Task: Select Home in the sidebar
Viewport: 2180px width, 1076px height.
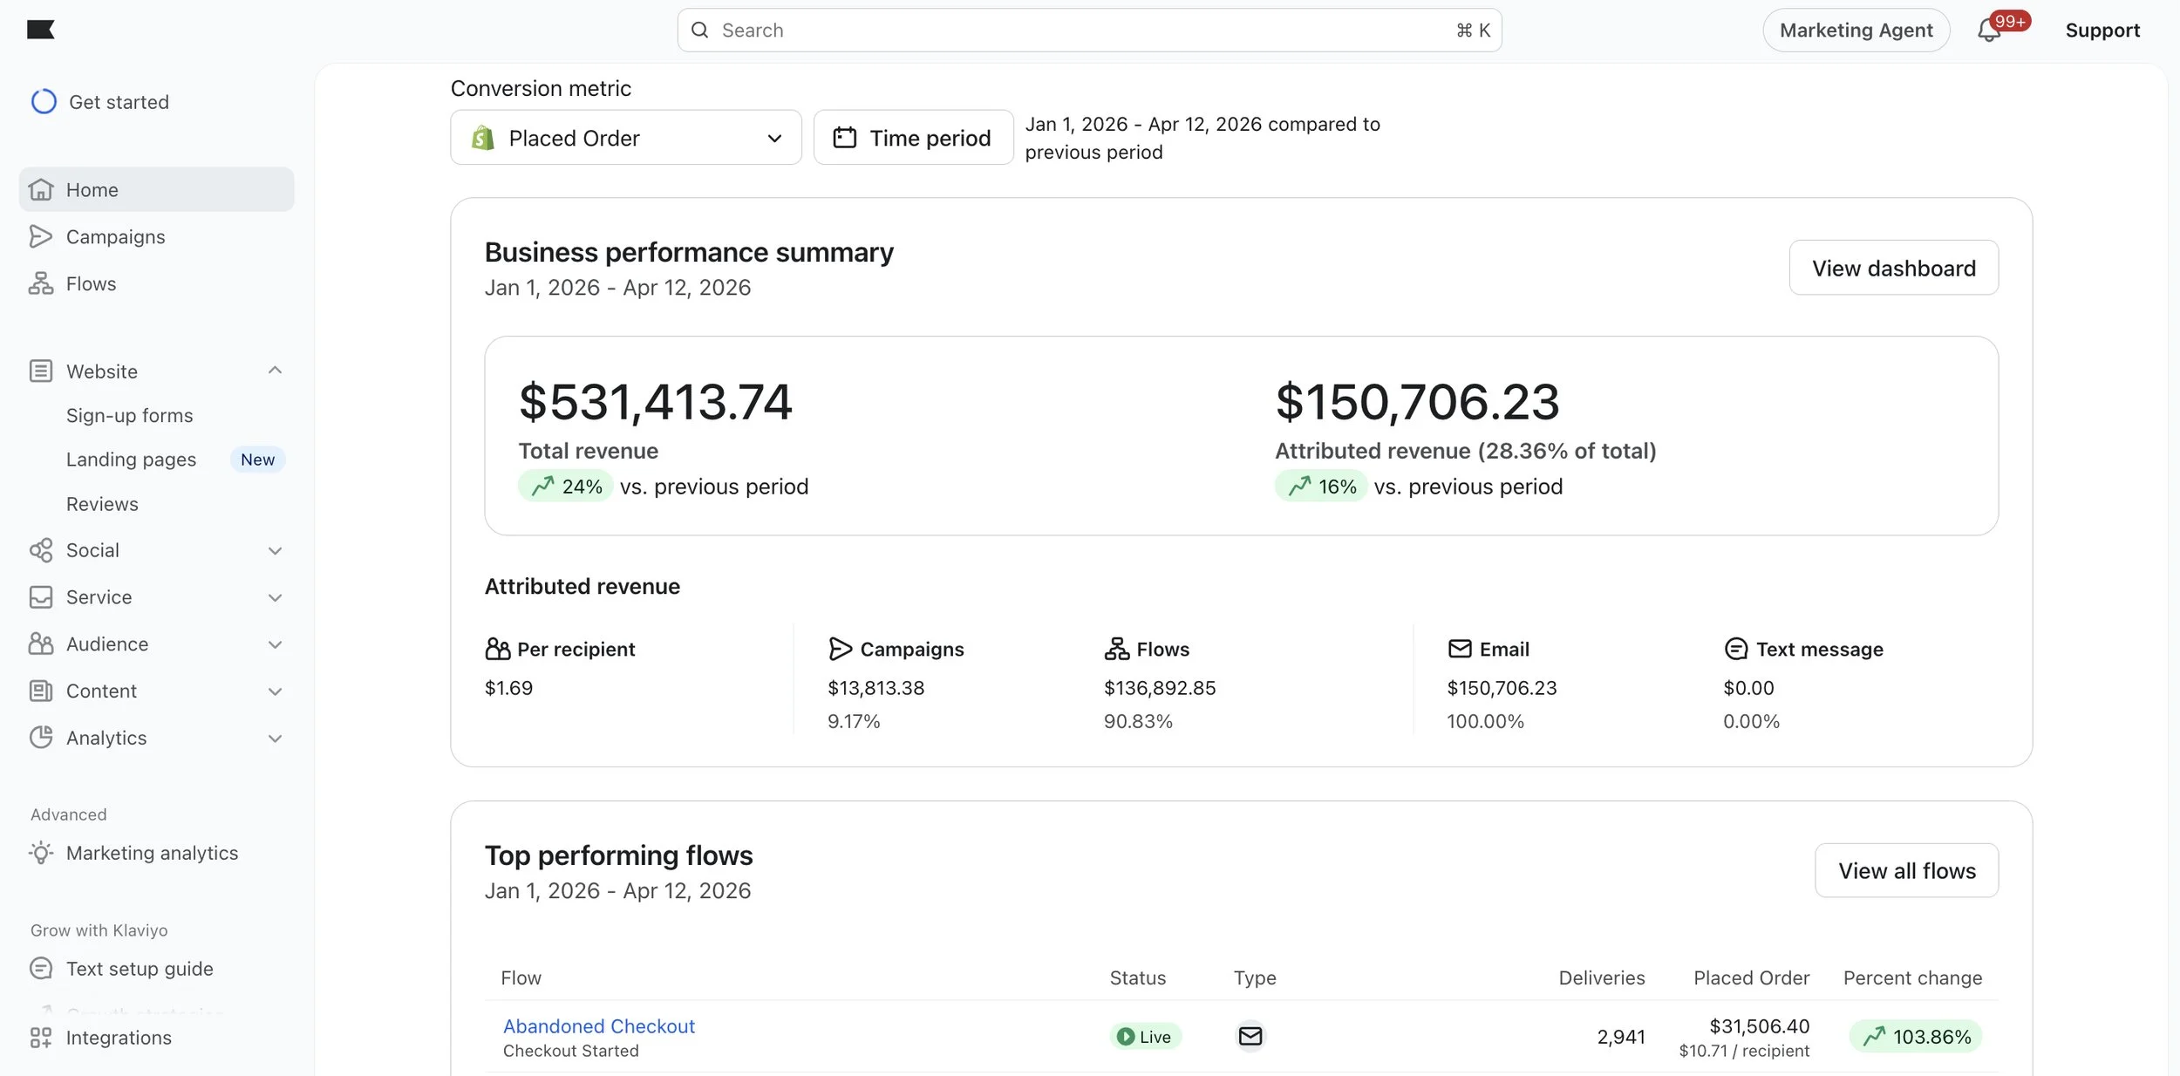Action: (92, 189)
